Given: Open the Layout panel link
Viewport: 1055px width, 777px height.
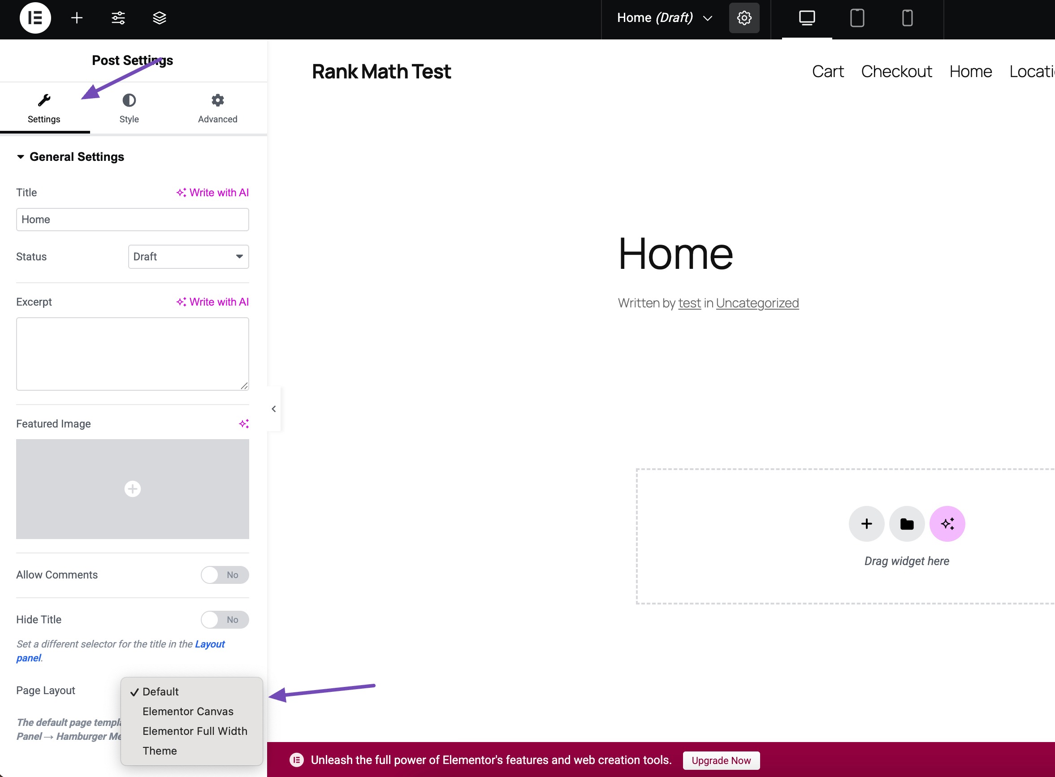Looking at the screenshot, I should tap(210, 644).
